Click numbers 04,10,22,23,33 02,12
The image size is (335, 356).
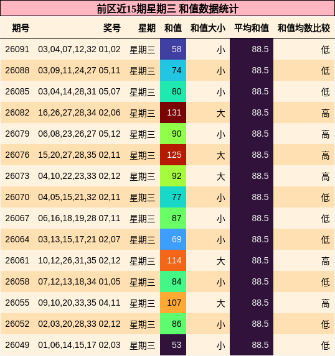pyautogui.click(x=79, y=176)
